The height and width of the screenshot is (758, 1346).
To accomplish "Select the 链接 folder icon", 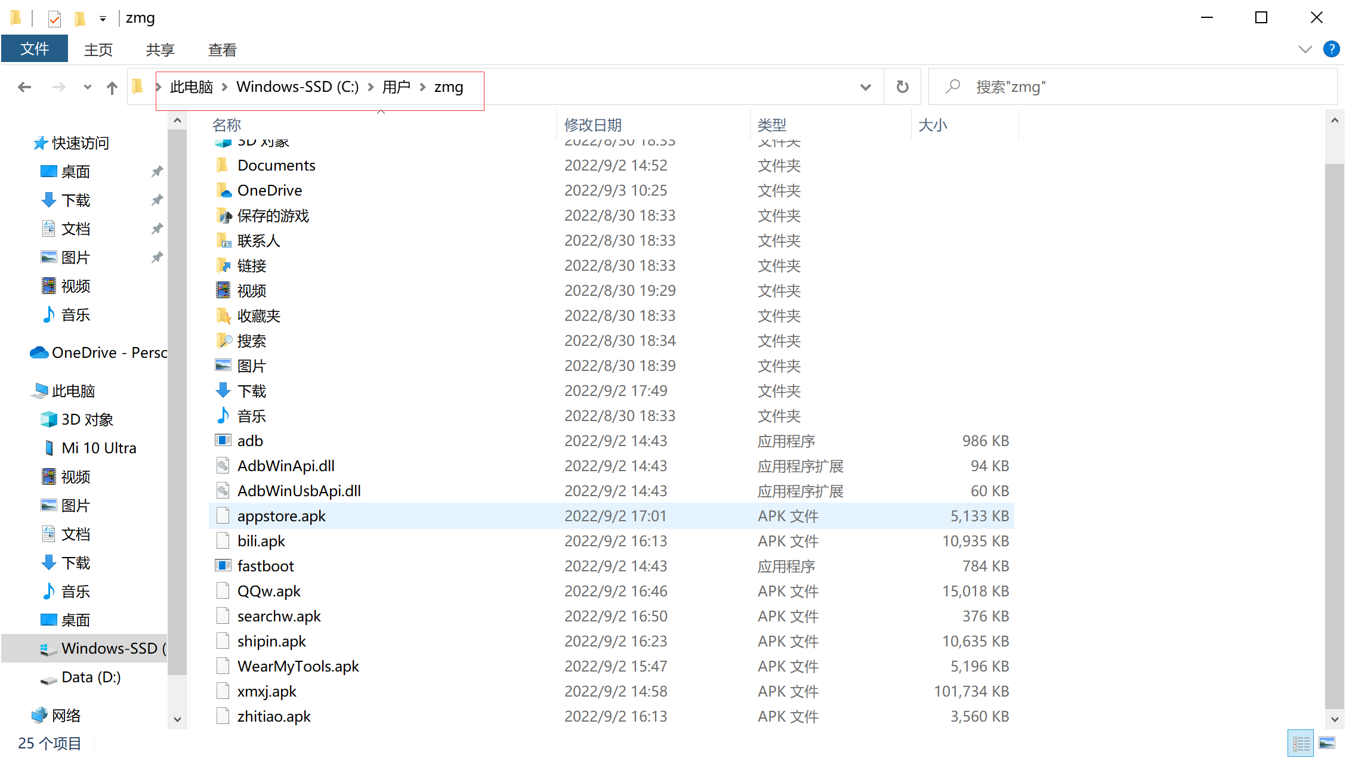I will [x=223, y=265].
